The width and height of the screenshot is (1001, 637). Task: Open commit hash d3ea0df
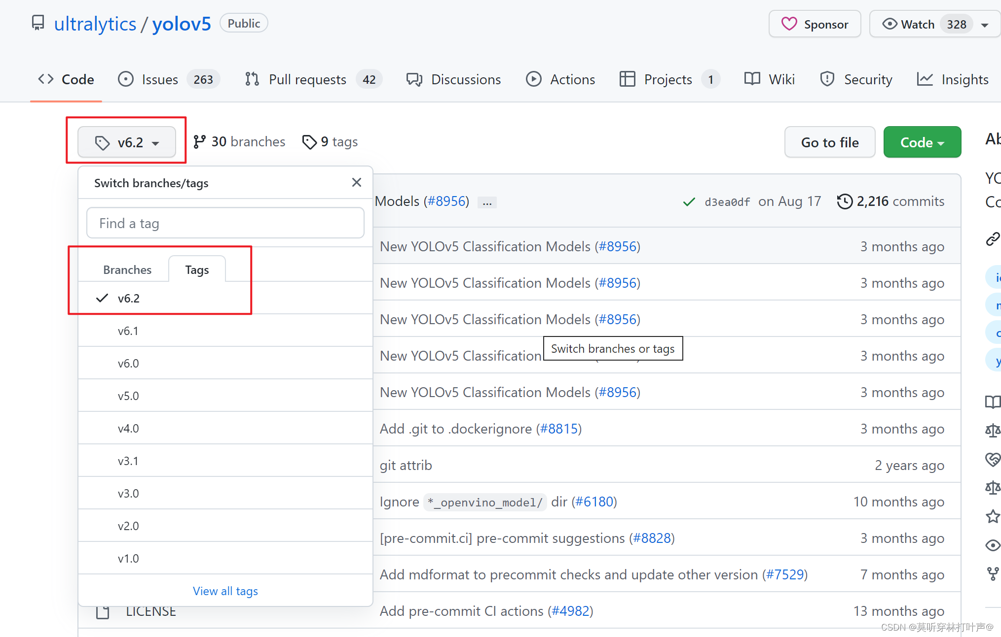tap(727, 201)
